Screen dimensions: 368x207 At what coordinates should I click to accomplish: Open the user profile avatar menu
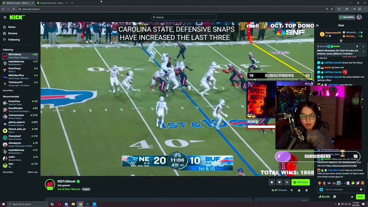[x=359, y=17]
